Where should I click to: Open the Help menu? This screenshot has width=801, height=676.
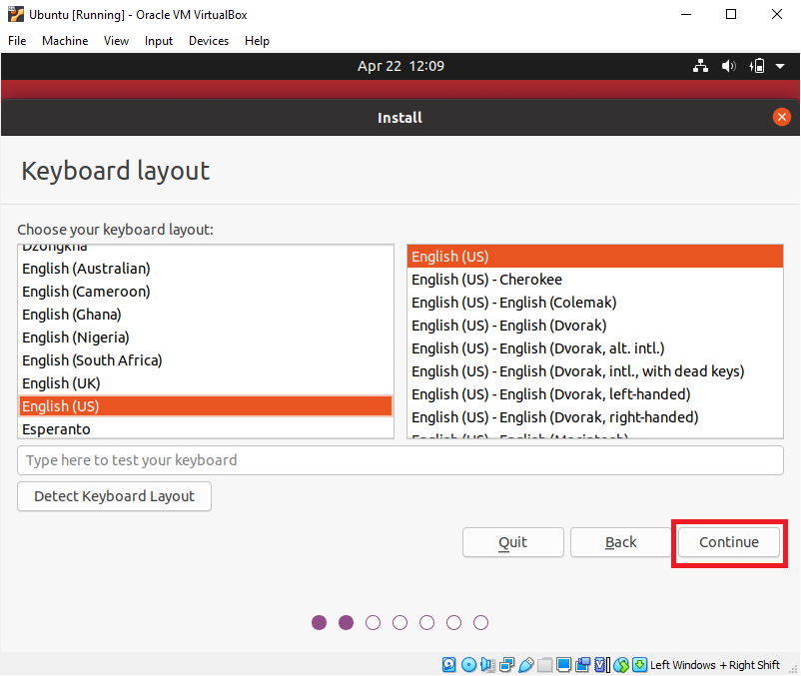[257, 41]
